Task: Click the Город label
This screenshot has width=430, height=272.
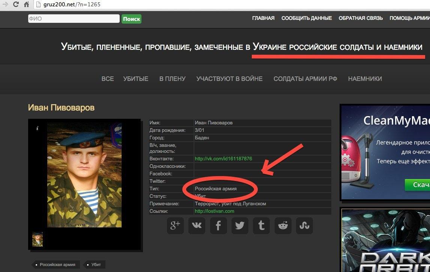Action: click(157, 137)
